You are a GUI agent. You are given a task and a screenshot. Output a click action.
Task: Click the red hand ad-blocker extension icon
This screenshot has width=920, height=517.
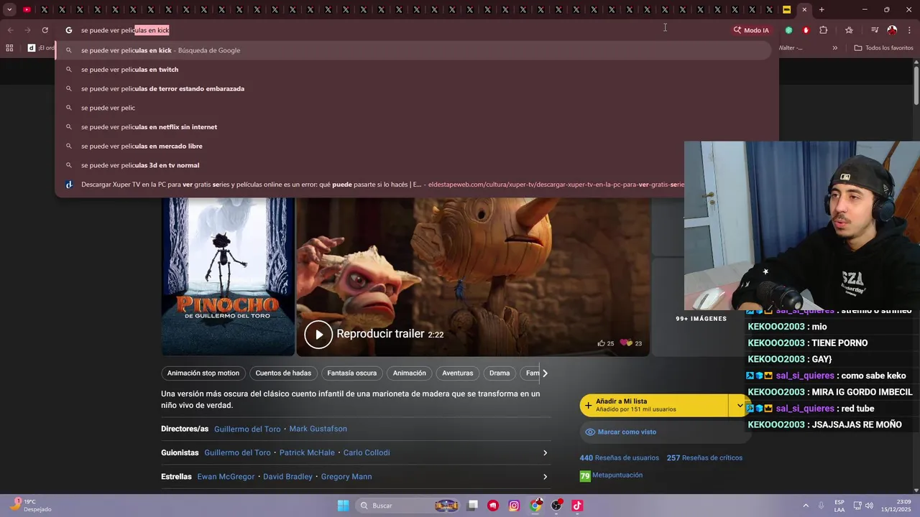point(806,30)
